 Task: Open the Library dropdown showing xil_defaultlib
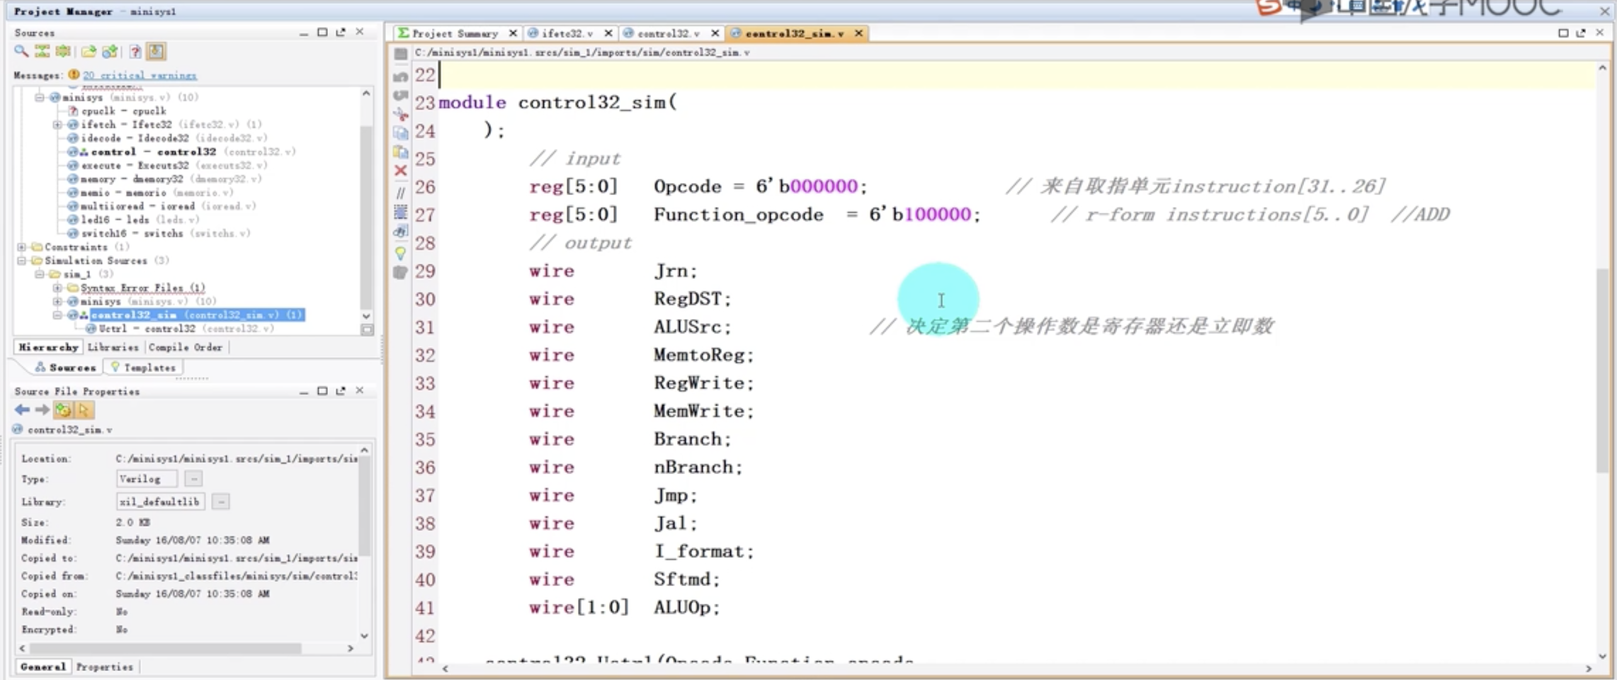220,502
